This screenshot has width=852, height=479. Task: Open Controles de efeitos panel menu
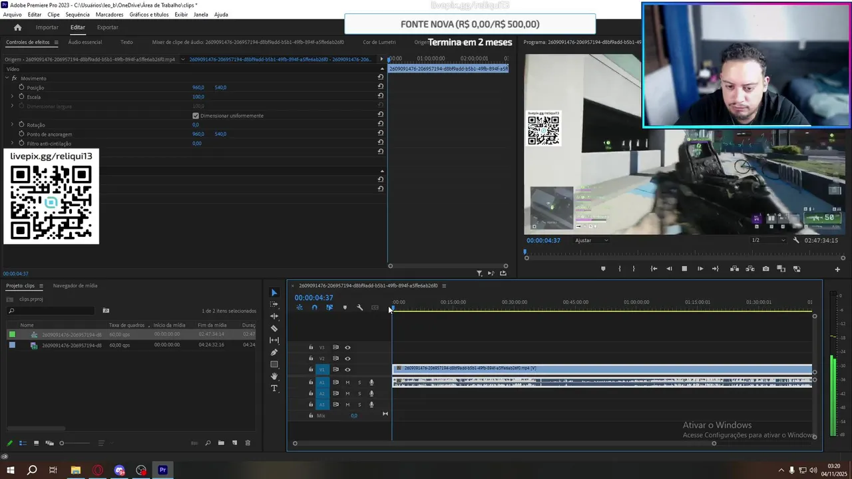(56, 42)
